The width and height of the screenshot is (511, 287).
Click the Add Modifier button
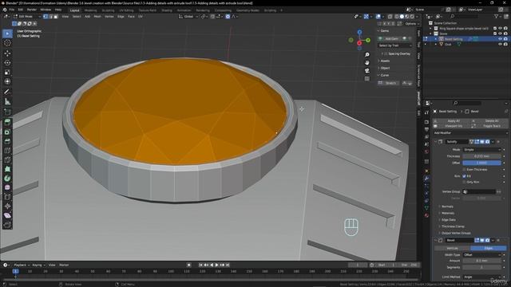click(470, 133)
